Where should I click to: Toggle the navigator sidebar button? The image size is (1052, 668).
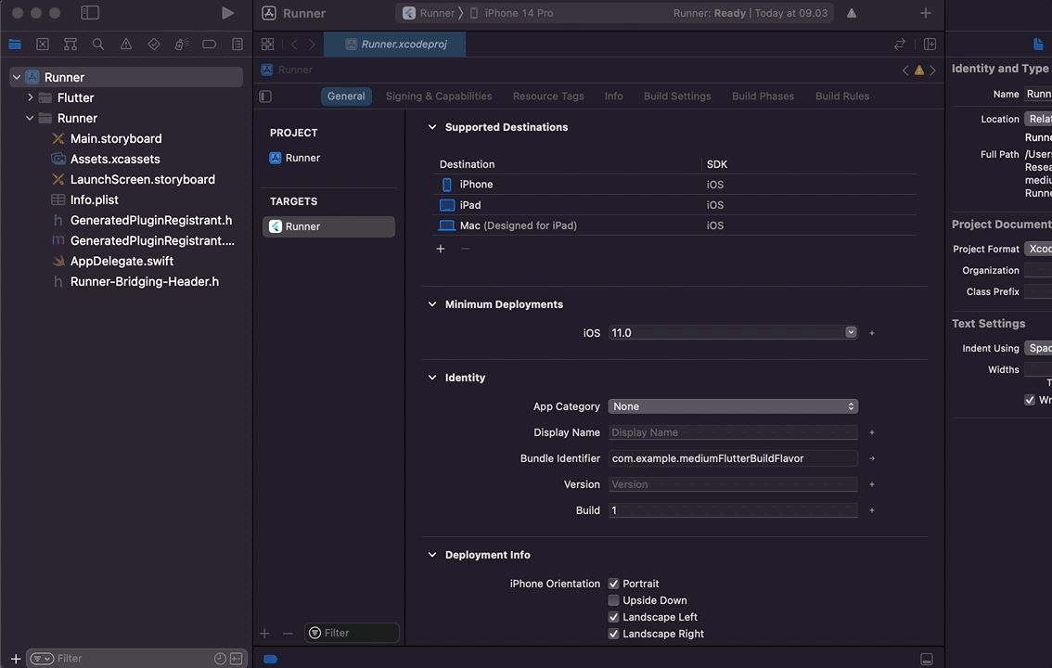click(x=90, y=13)
